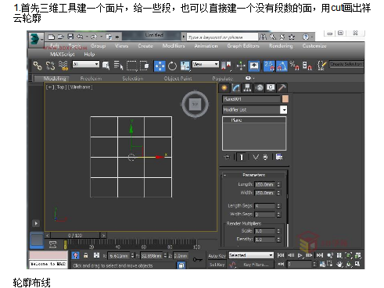384x288 pixels.
Task: Click the Rectangular Selection Region icon
Action: (131, 66)
